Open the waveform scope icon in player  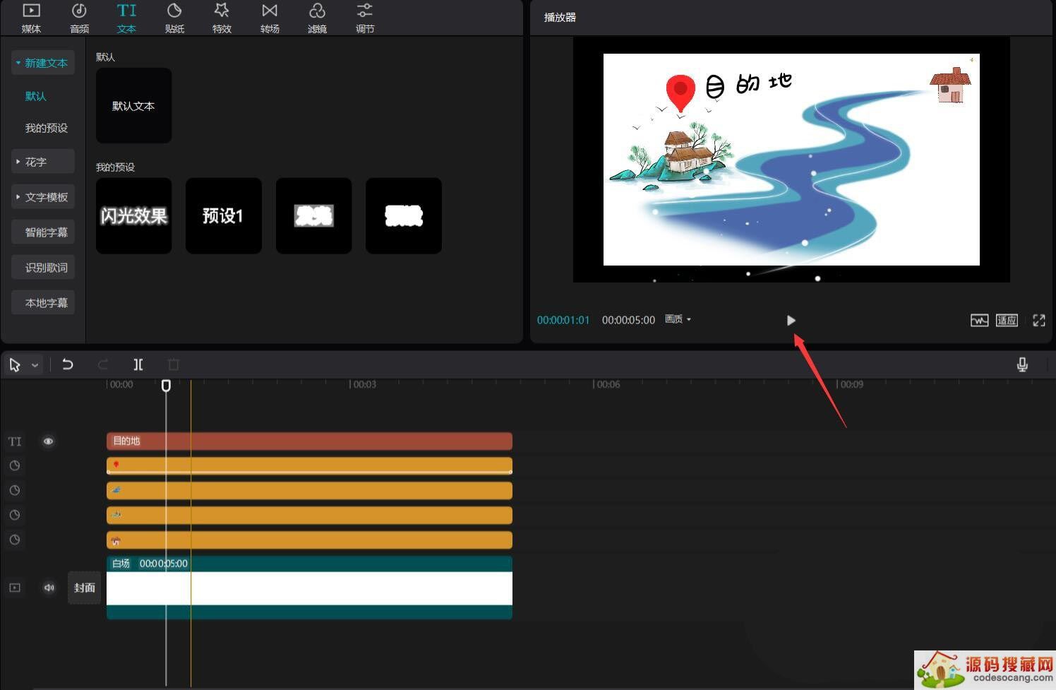click(x=979, y=321)
